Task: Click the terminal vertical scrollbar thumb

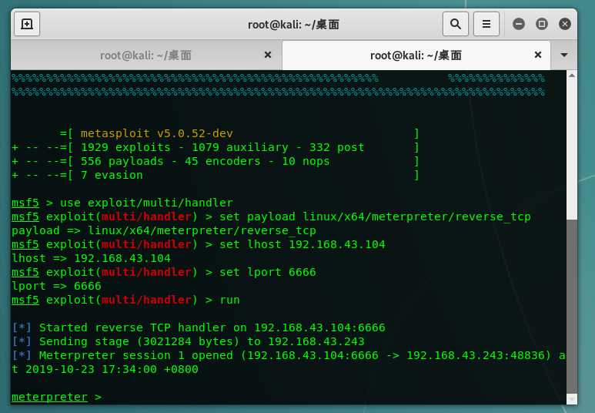Action: click(x=571, y=306)
